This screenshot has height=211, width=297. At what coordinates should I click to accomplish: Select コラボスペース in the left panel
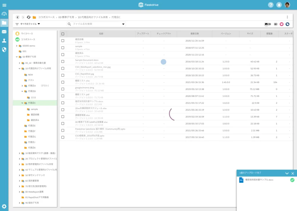28,39
